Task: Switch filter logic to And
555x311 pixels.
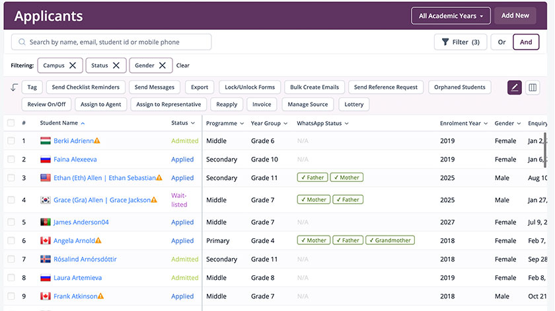Action: pos(526,42)
